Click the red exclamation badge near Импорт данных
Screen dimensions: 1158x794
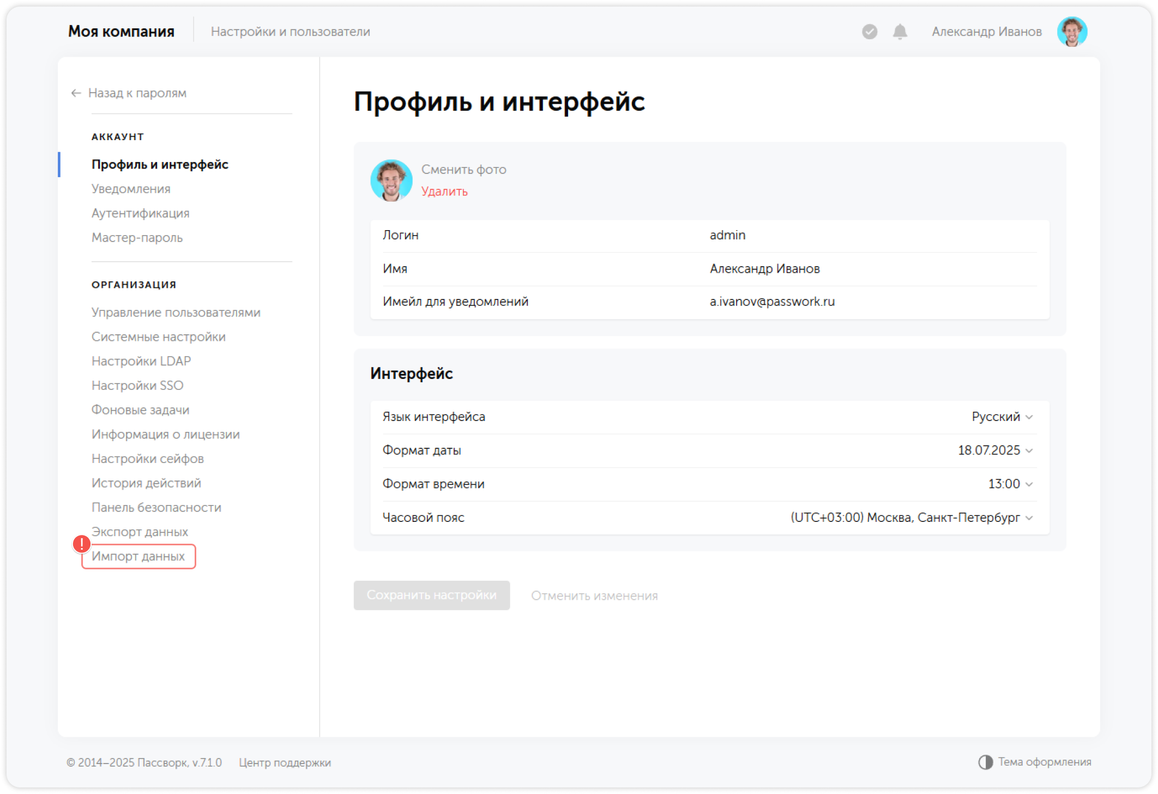[82, 544]
